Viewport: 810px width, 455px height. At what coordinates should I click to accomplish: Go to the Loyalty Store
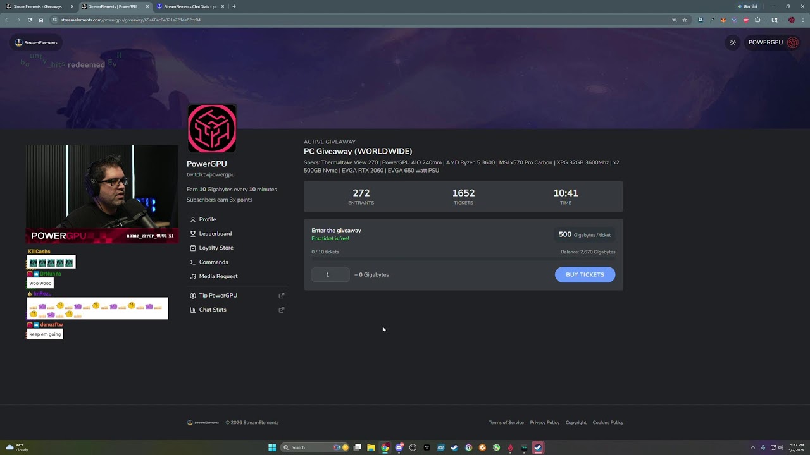pyautogui.click(x=216, y=248)
